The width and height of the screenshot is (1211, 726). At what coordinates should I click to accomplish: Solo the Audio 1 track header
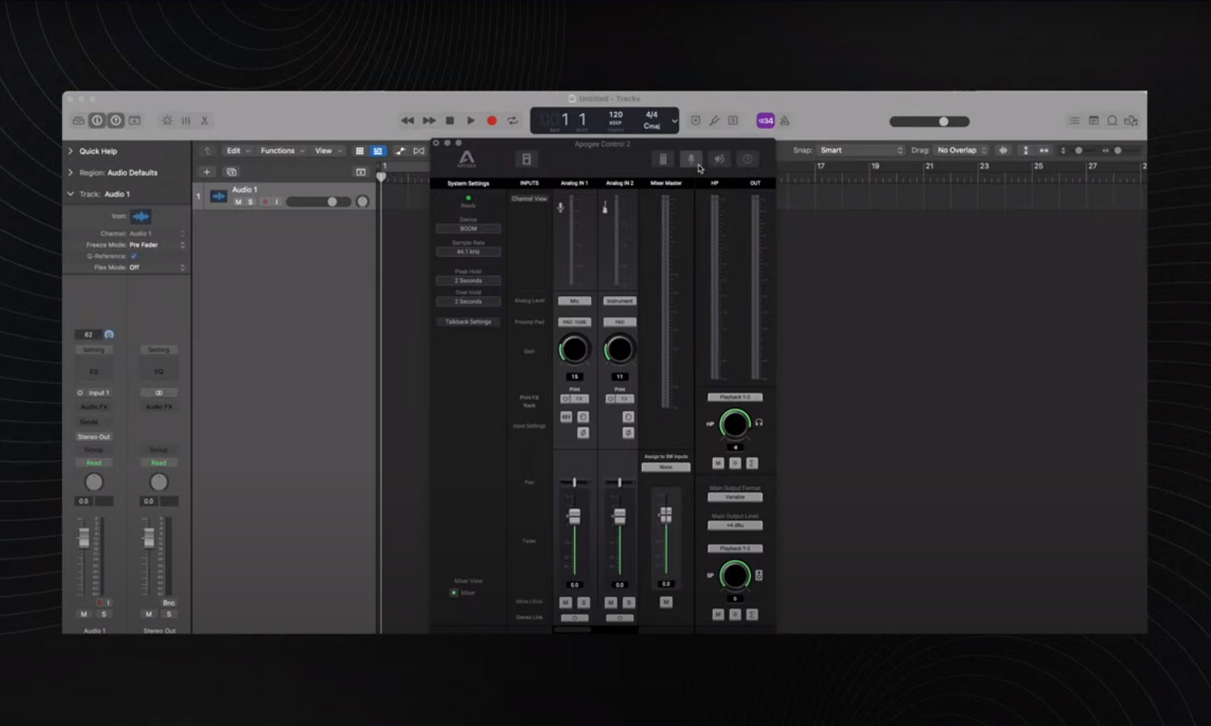point(250,202)
